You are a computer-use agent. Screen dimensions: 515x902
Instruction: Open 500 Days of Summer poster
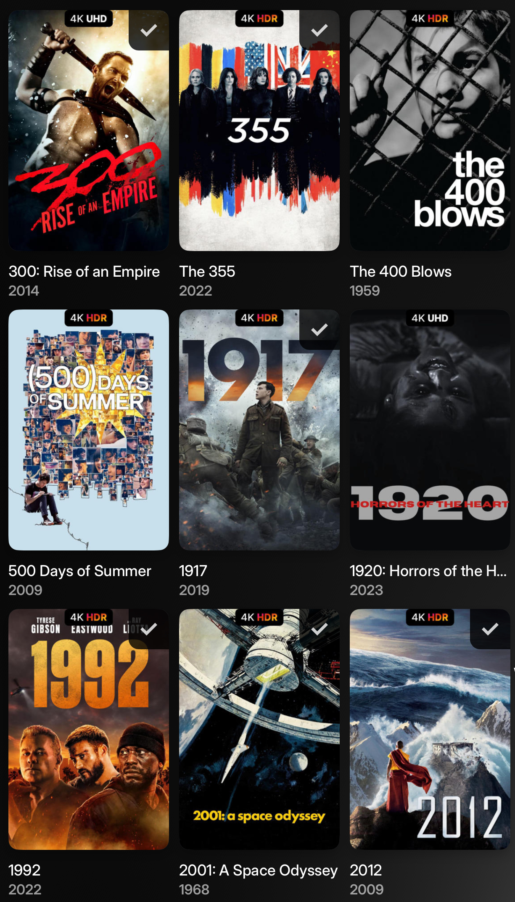(x=89, y=430)
